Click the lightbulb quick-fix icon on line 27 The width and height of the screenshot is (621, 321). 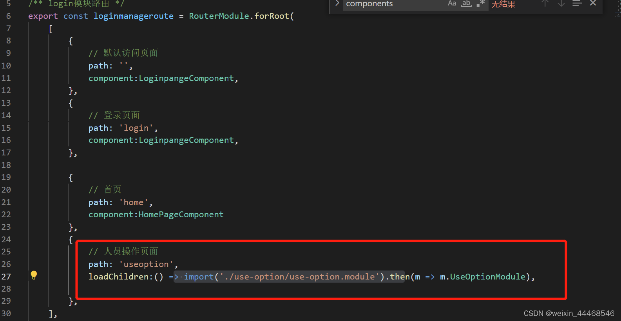click(34, 275)
